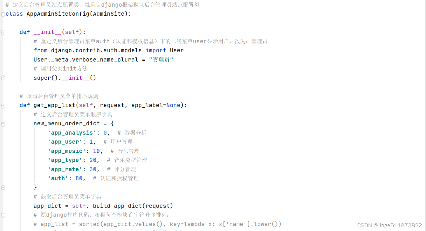
Task: Click fold end marker beside super().__init__()
Action: [x=3, y=78]
